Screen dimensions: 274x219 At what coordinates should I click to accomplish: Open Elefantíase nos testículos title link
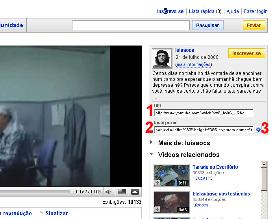[x=221, y=194]
